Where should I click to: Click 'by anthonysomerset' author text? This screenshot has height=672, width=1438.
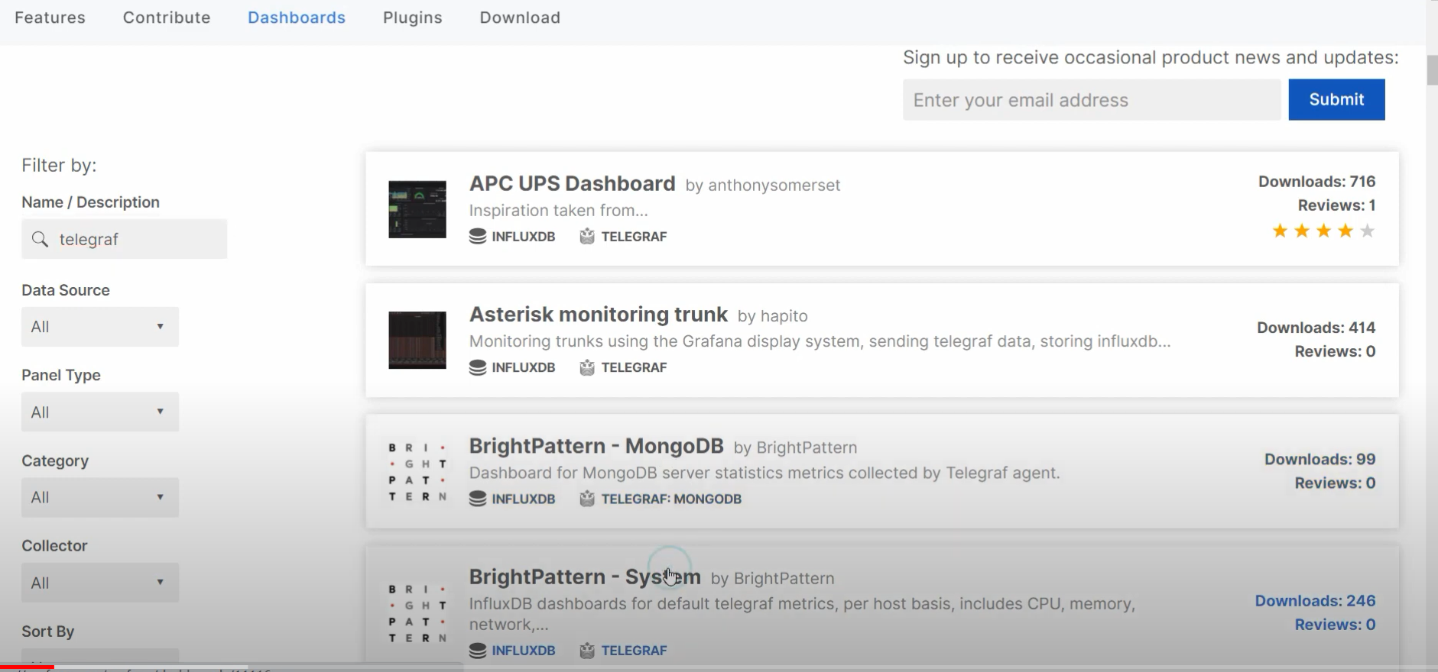click(763, 186)
